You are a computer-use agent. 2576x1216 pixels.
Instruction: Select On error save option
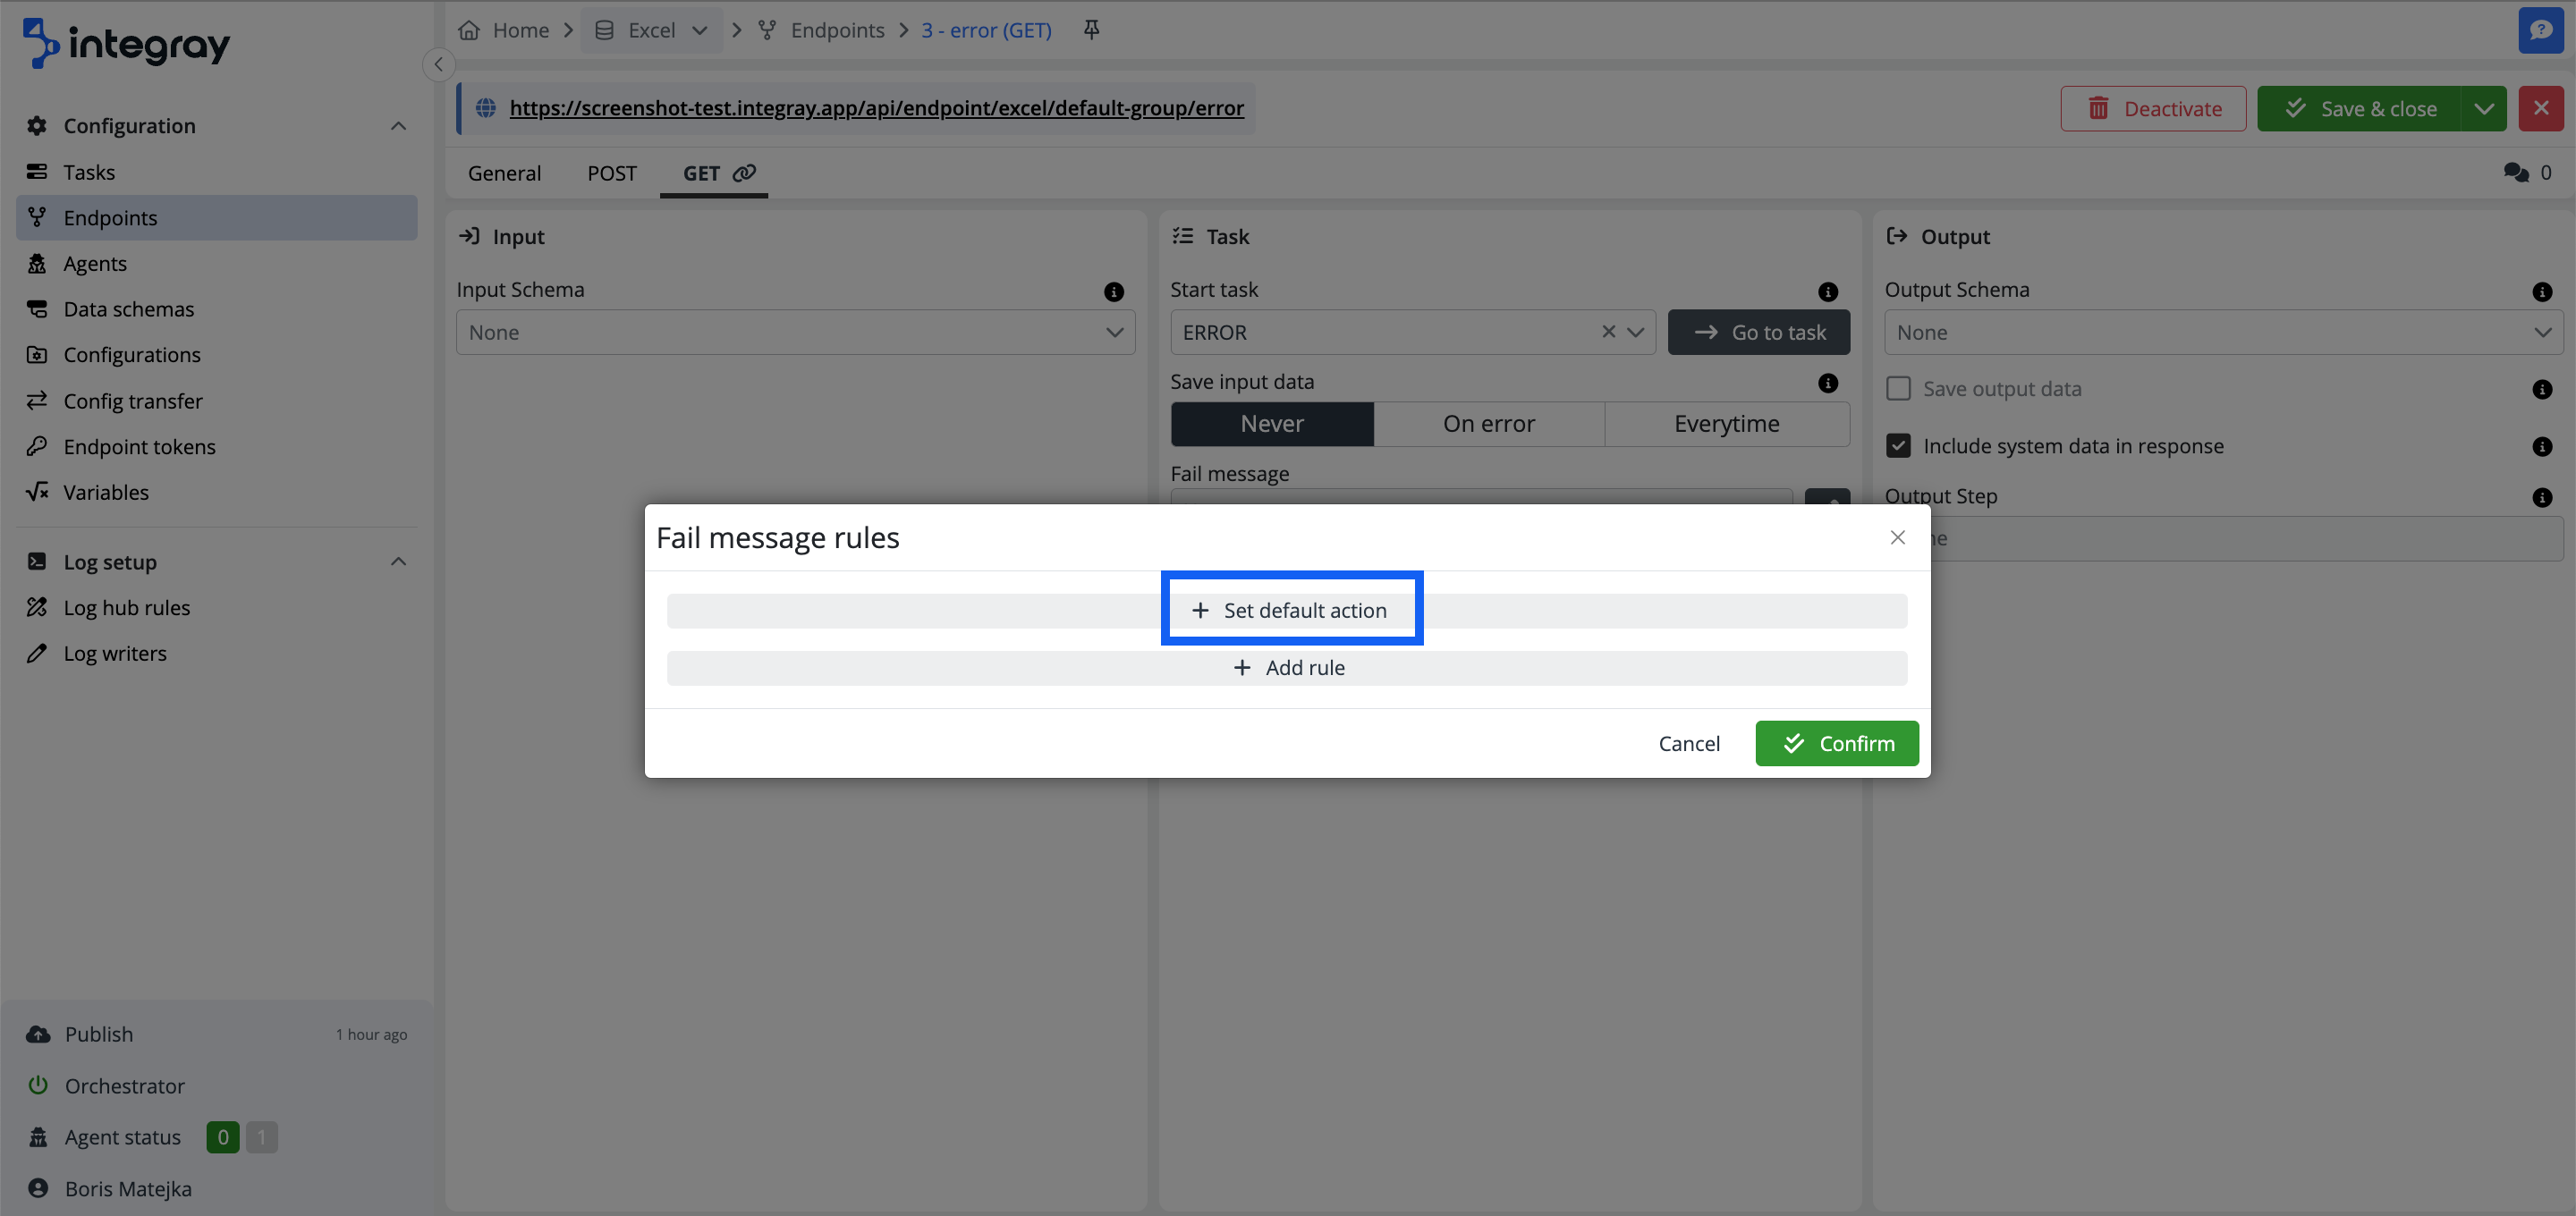[1488, 424]
